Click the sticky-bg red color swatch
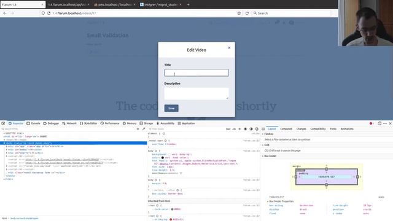The image size is (393, 221). pos(171,220)
